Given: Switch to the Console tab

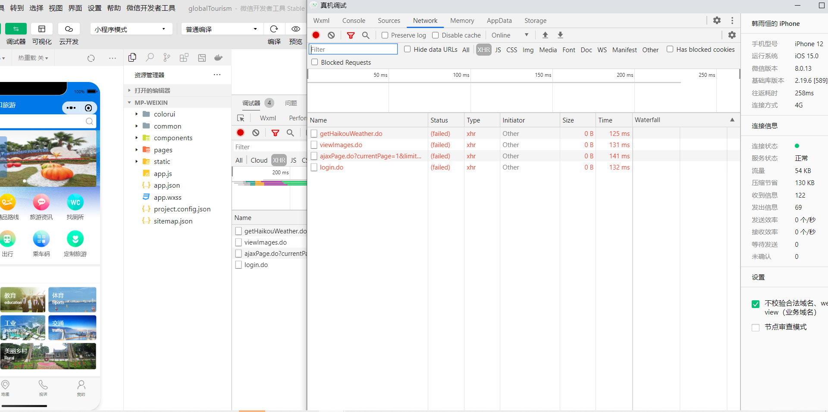Looking at the screenshot, I should pos(354,21).
